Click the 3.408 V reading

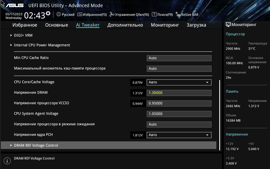pos(231,163)
